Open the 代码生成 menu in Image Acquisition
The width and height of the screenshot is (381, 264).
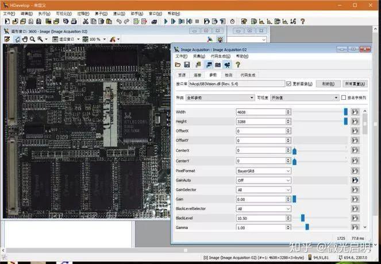coord(218,56)
